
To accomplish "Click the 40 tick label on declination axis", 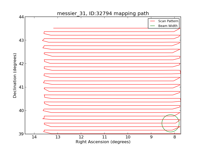I will point(21,110).
